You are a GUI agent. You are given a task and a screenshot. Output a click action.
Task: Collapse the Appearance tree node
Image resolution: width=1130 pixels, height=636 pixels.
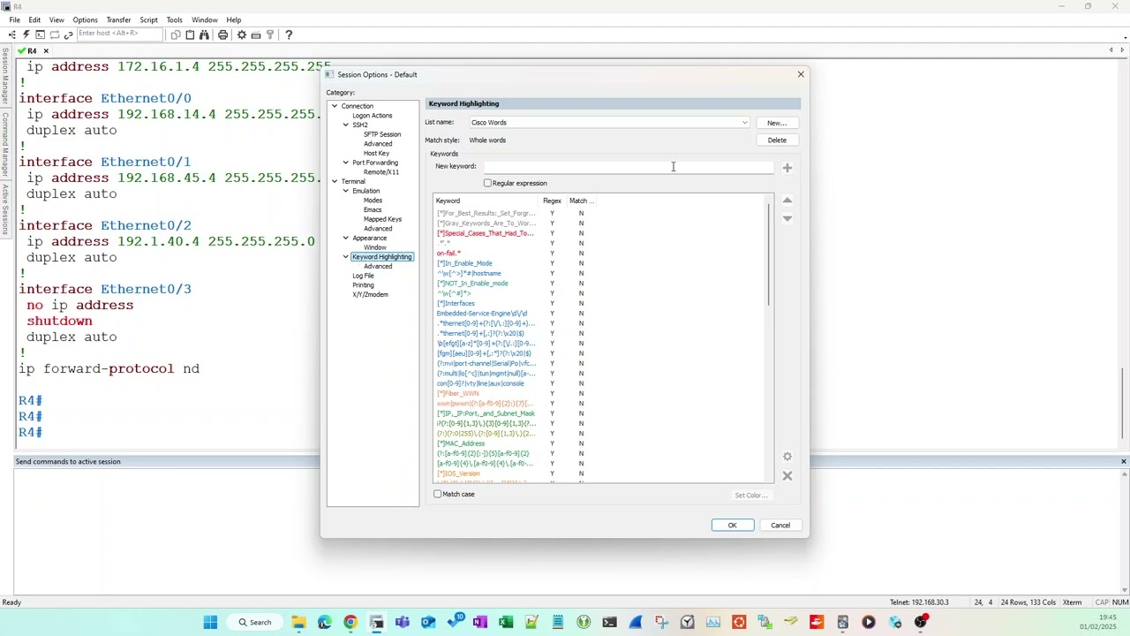(346, 238)
